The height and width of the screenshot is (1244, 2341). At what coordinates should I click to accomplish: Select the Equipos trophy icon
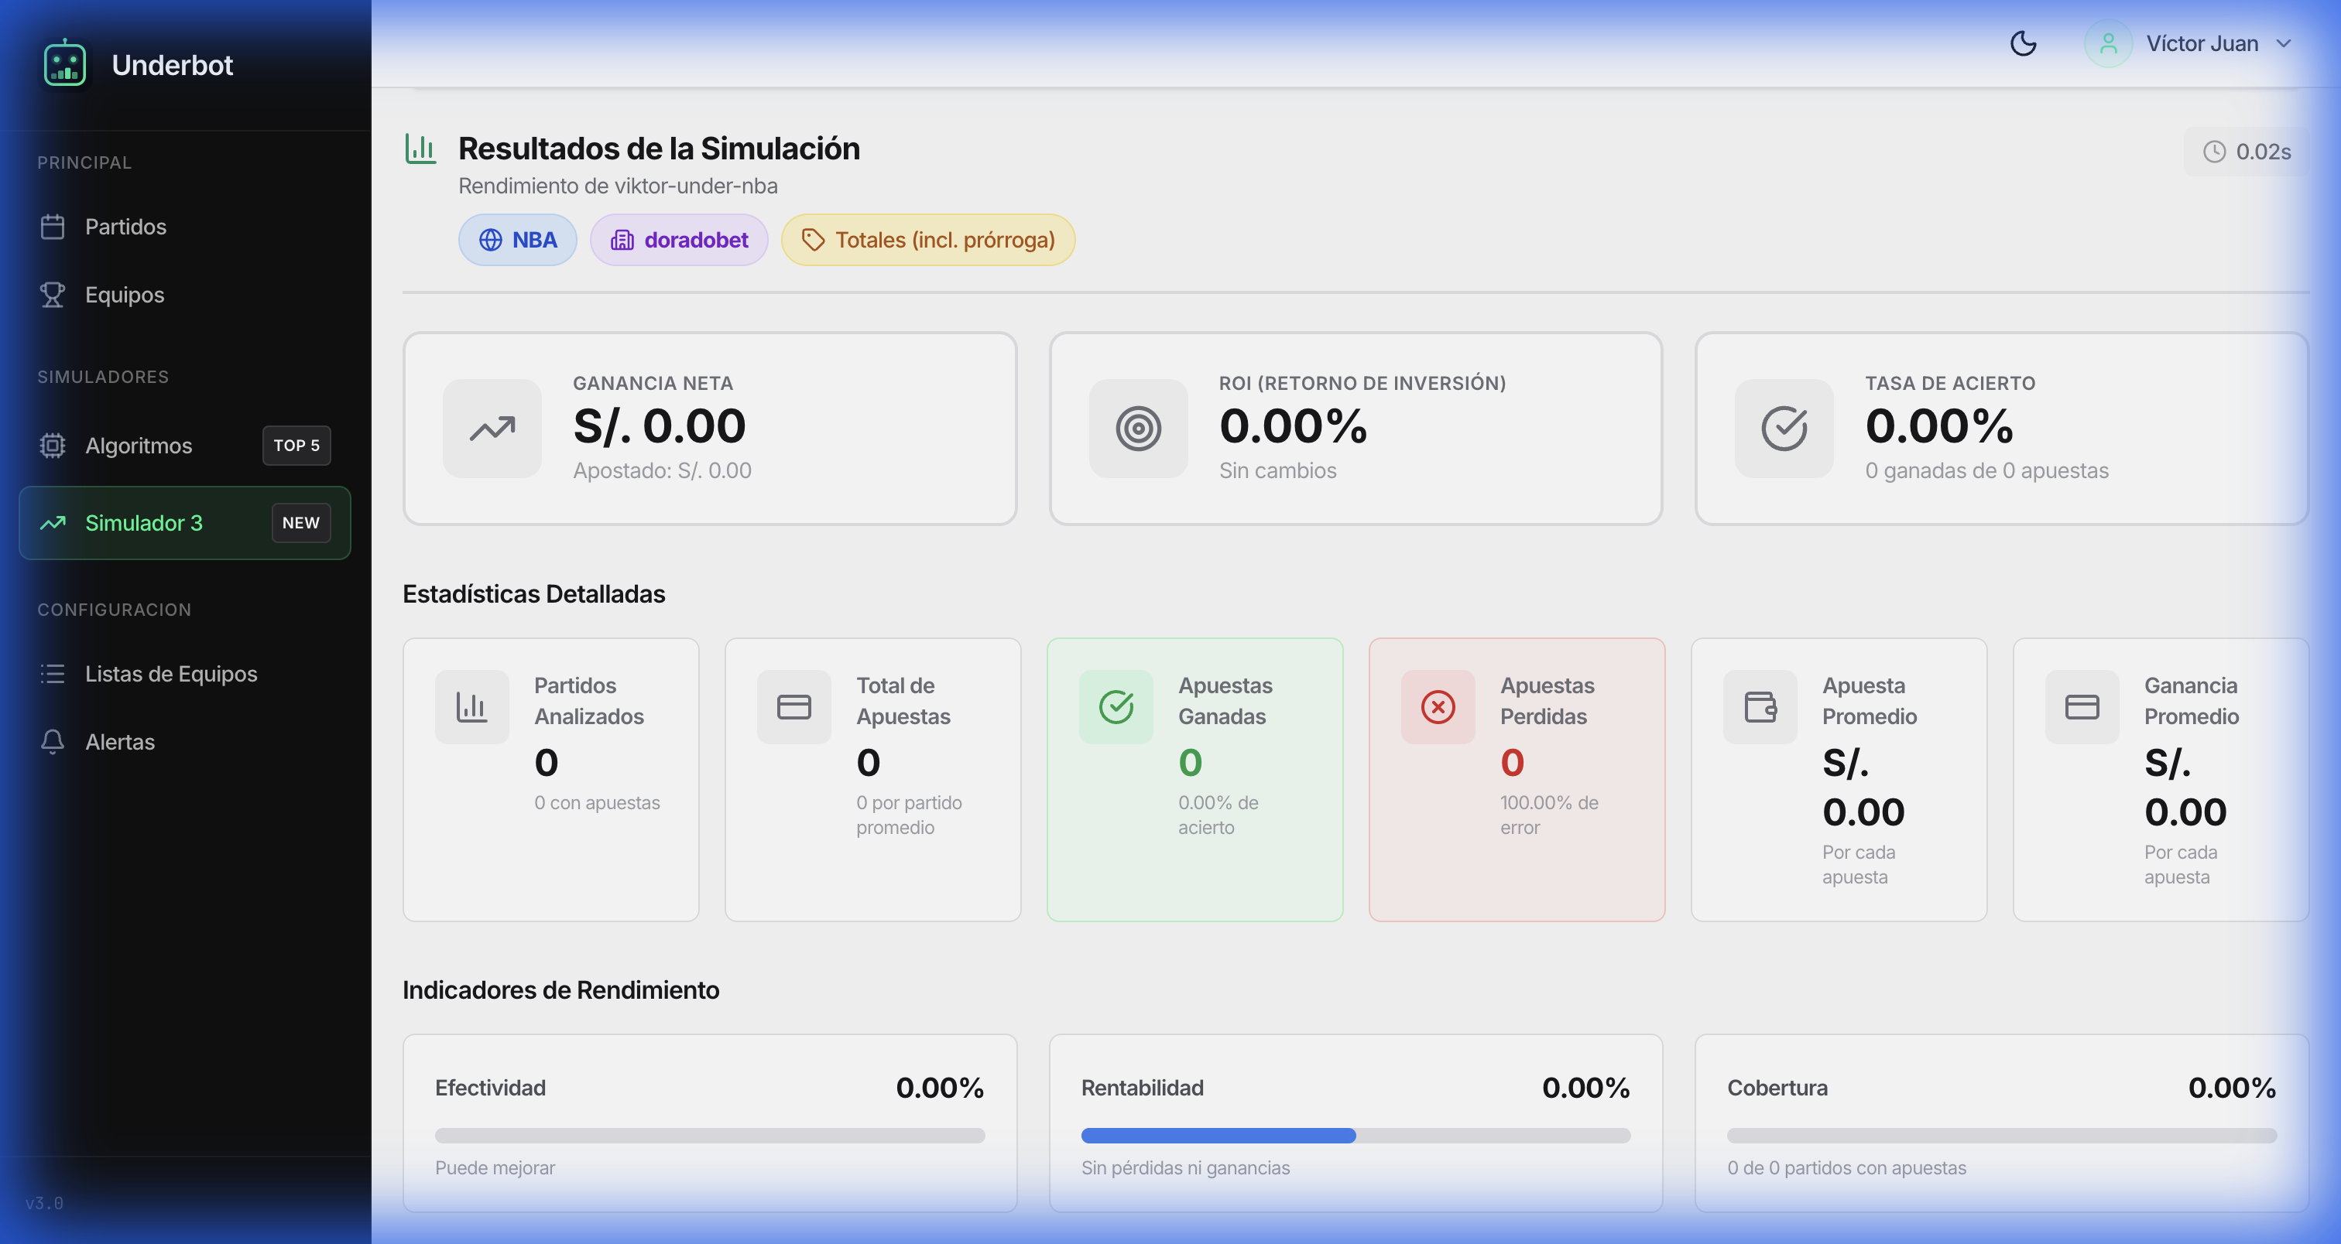point(53,294)
